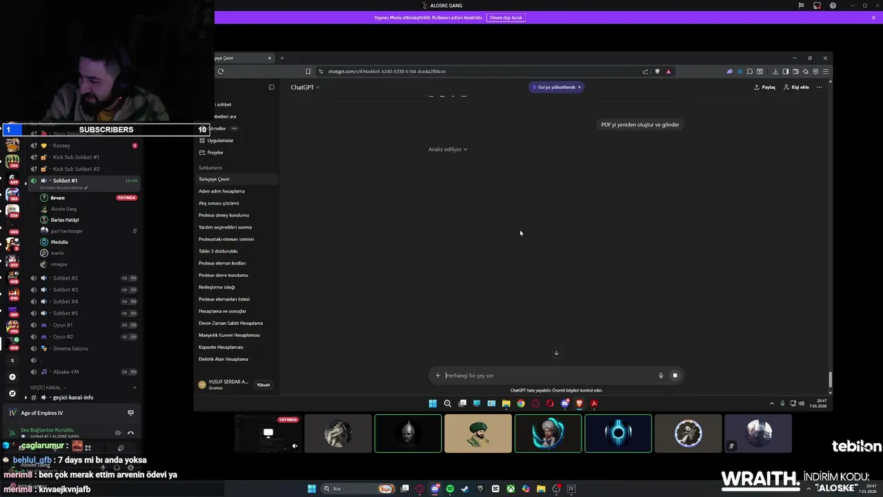This screenshot has height=497, width=883.
Task: Open Steam from the Windows taskbar
Action: [x=465, y=489]
